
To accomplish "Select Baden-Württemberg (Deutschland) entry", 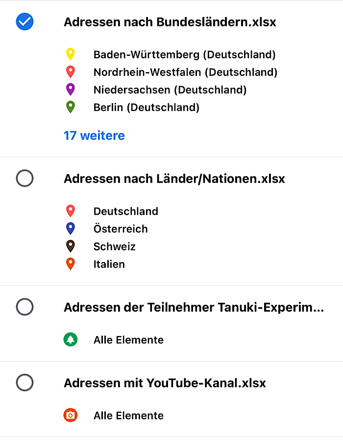I will coord(184,54).
